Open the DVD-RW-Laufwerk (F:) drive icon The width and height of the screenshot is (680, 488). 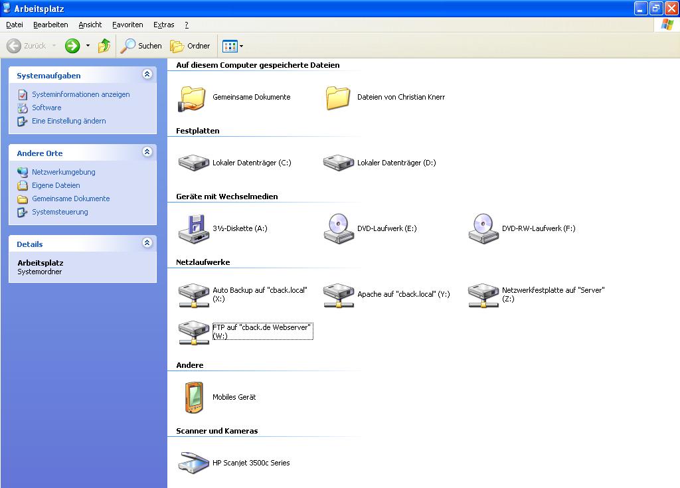pos(483,228)
